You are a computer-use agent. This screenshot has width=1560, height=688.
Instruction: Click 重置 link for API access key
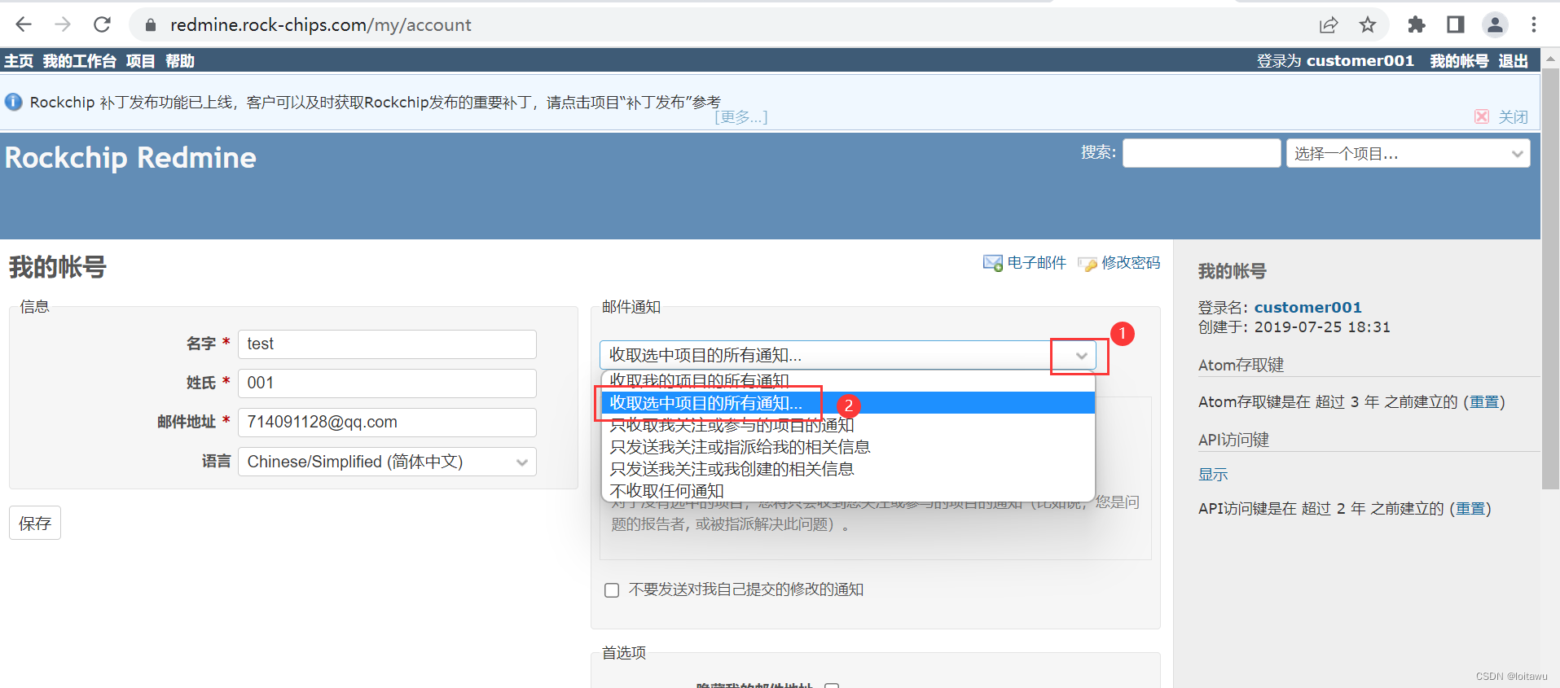coord(1470,509)
